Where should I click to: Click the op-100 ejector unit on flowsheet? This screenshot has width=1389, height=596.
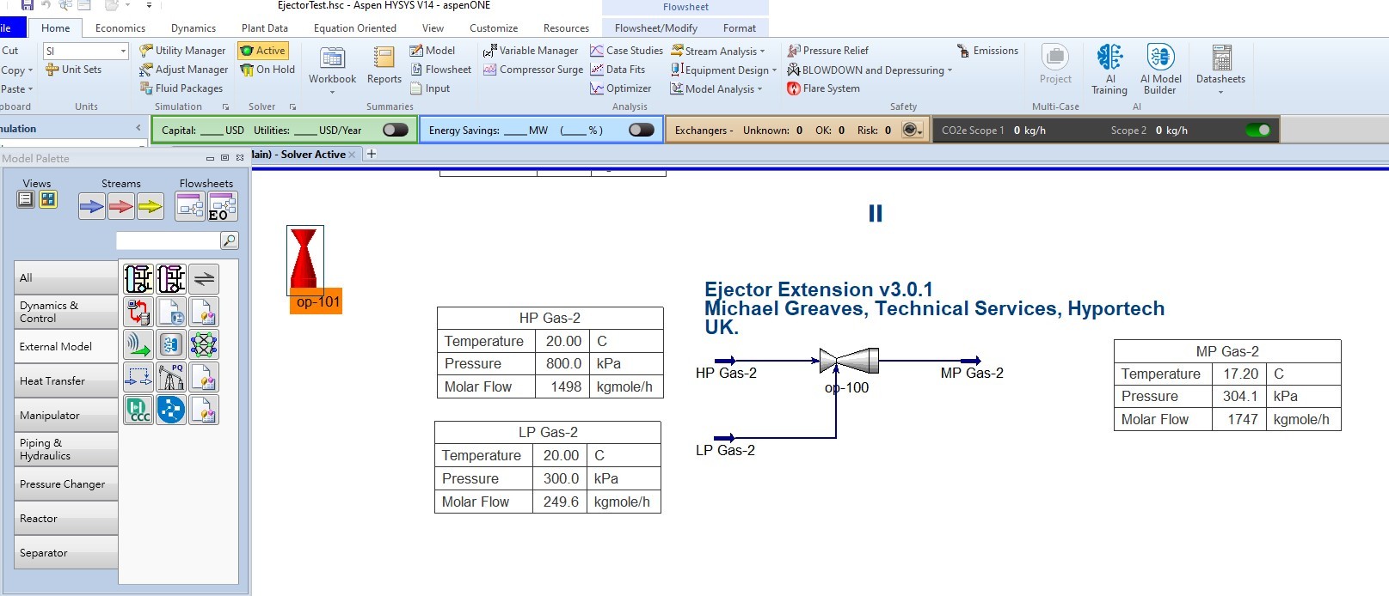point(848,361)
